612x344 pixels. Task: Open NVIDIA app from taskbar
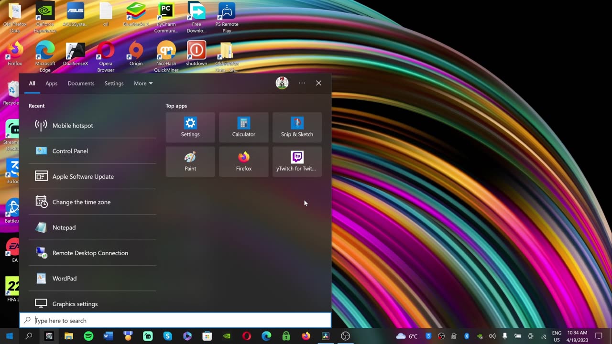pos(227,336)
